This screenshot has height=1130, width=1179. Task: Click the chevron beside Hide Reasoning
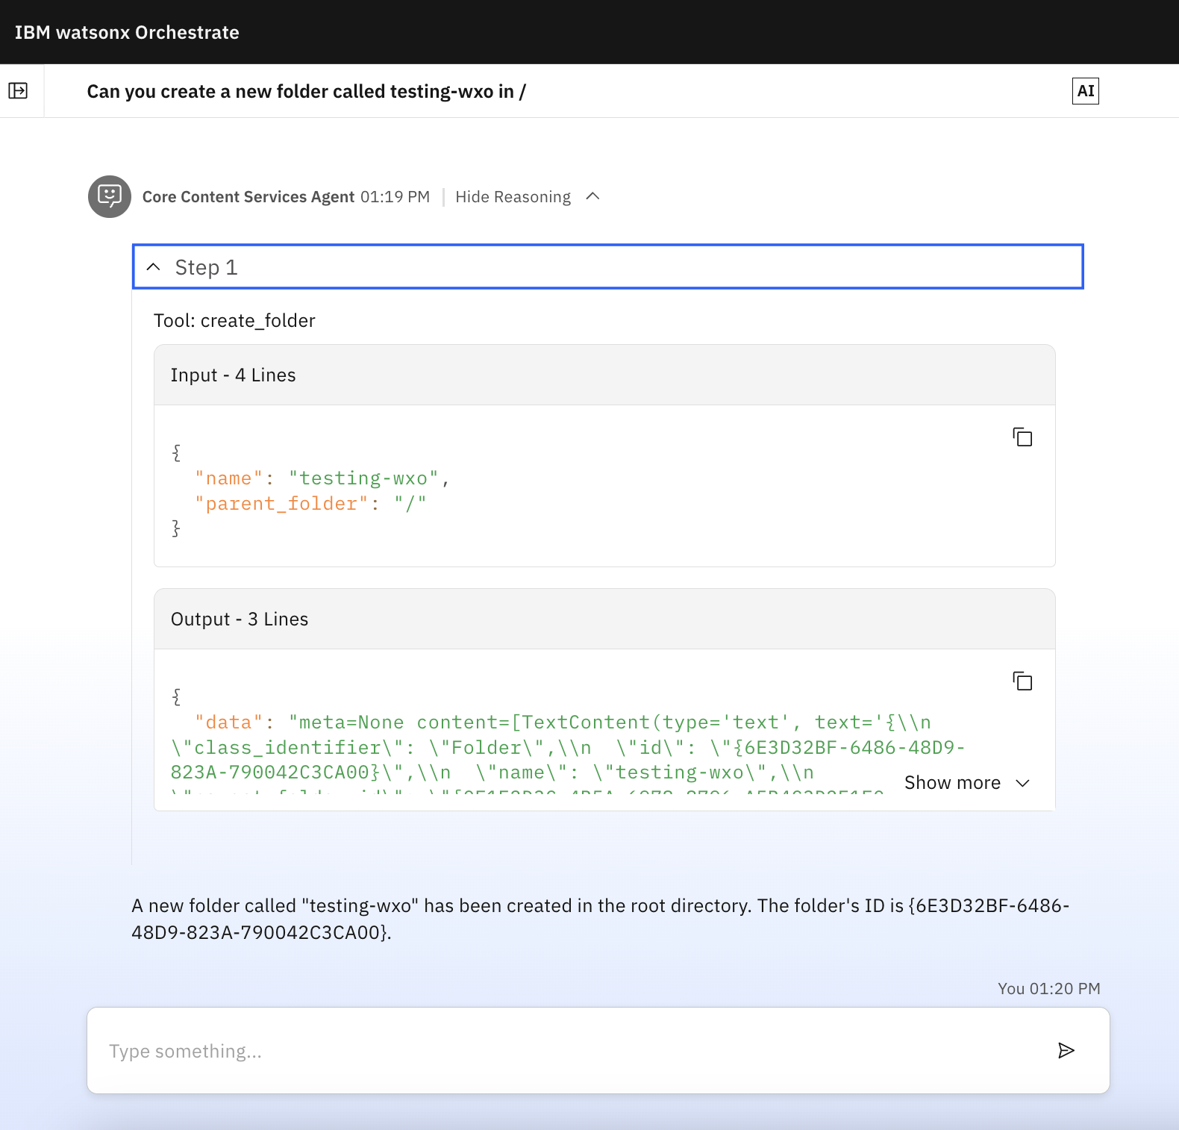592,196
